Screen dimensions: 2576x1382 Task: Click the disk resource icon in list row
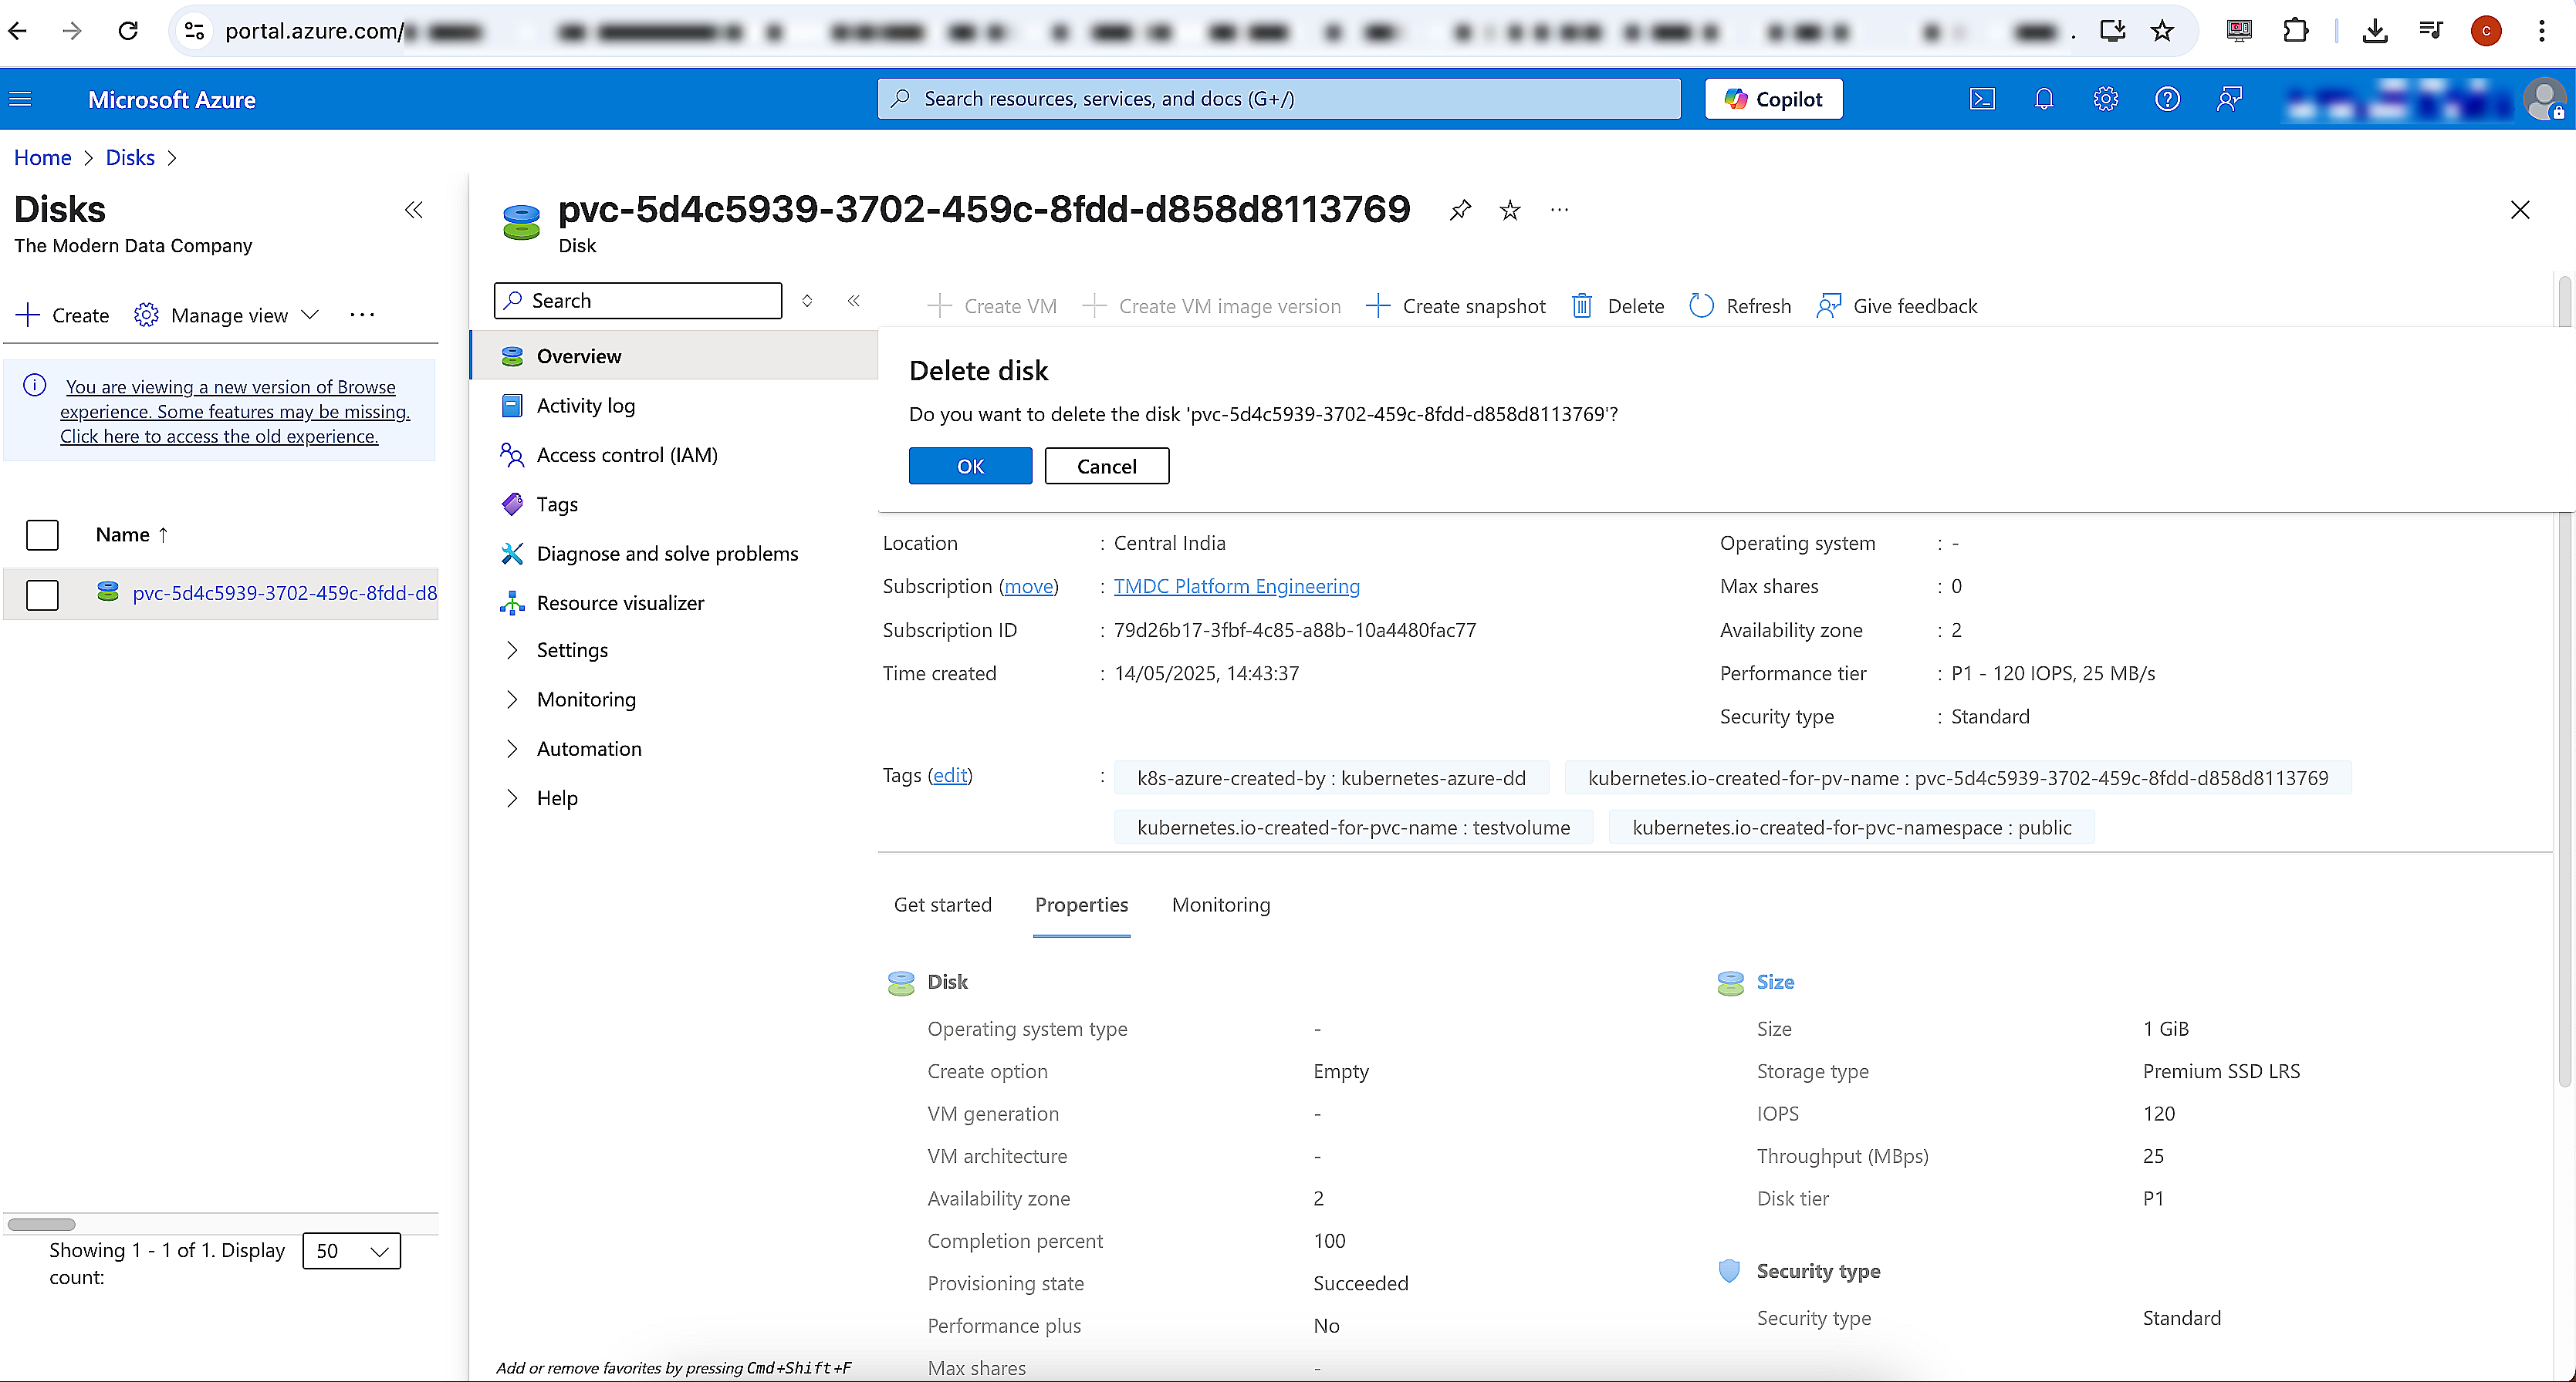(108, 592)
